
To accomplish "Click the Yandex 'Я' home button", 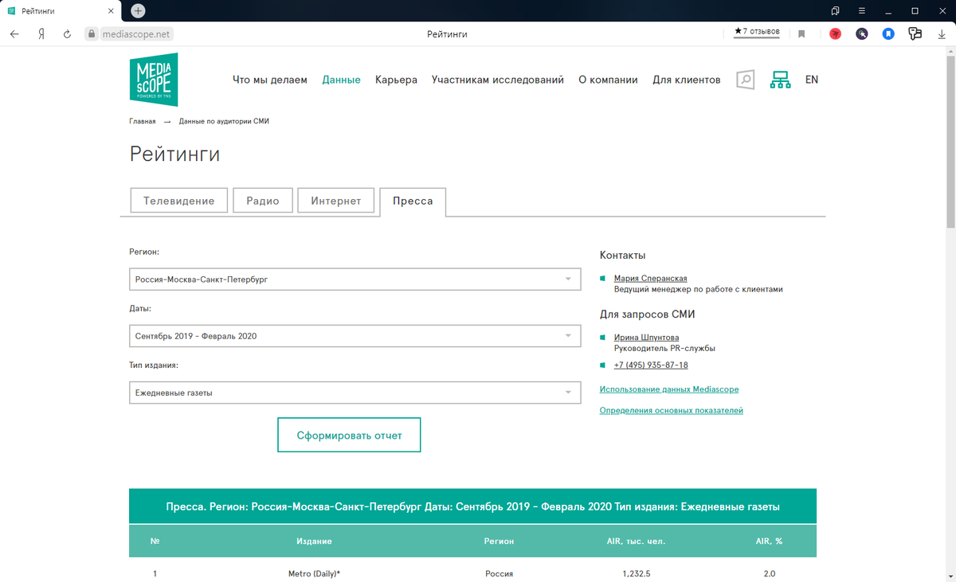I will (x=41, y=34).
